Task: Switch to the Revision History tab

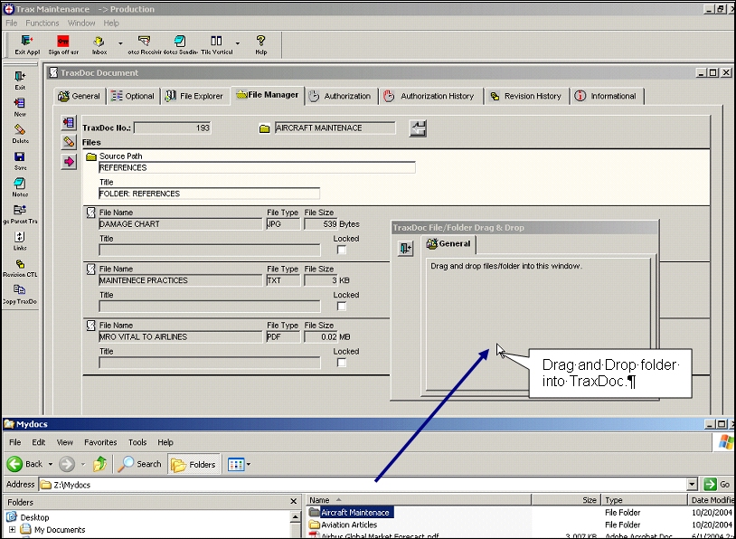Action: tap(526, 96)
